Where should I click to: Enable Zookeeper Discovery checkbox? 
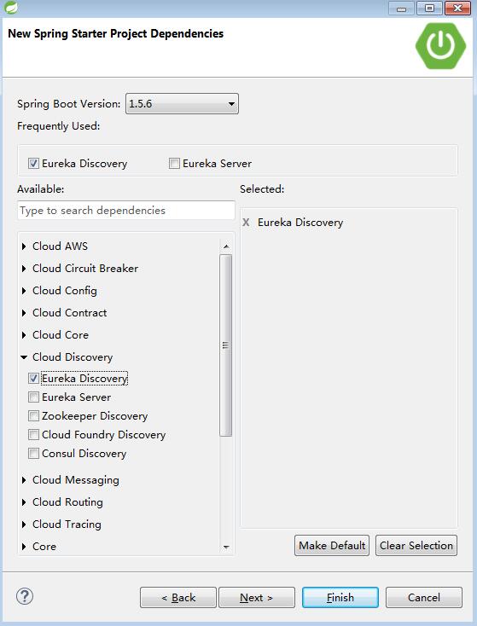33,415
